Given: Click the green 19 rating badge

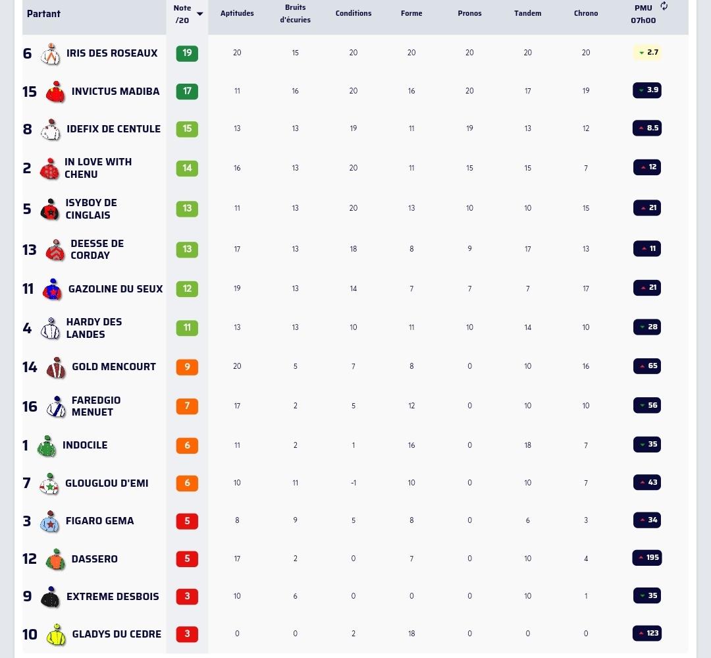Looking at the screenshot, I should coord(187,53).
